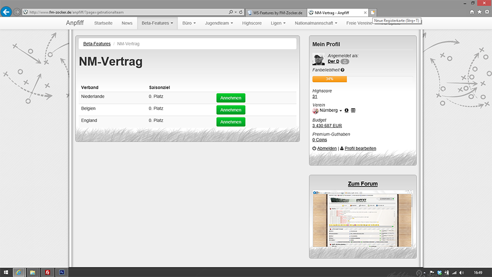The width and height of the screenshot is (492, 277).
Task: Open the table icon next to Nürnberg
Action: pos(353,110)
